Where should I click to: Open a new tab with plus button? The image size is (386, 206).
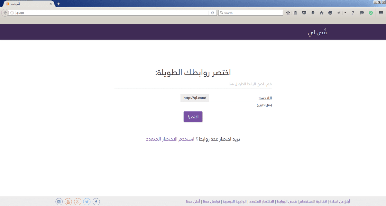click(59, 4)
